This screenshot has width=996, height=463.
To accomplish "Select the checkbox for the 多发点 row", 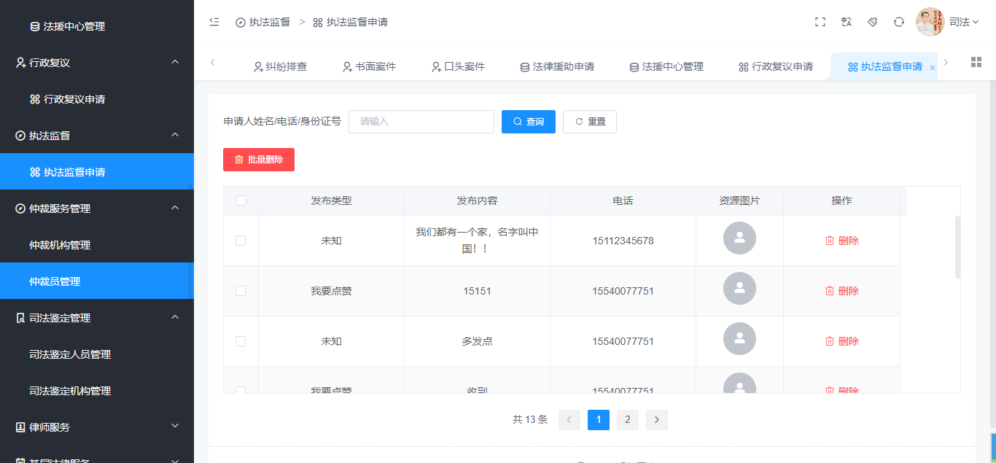I will [x=241, y=341].
